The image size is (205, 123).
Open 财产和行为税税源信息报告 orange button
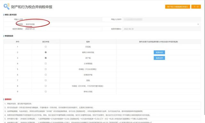click(177, 7)
